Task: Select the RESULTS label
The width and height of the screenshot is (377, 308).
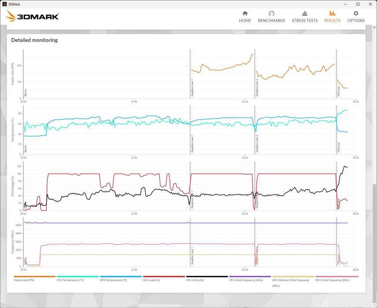Action: pos(332,21)
